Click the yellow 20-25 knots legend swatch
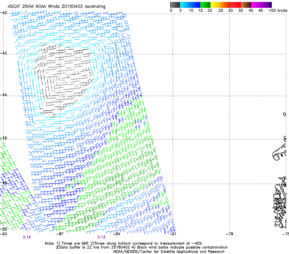 pyautogui.click(x=216, y=5)
